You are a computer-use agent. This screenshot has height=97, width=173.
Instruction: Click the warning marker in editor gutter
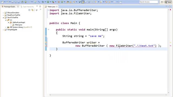pyautogui.click(x=46, y=43)
